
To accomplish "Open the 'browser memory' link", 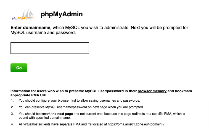I will tap(152, 91).
